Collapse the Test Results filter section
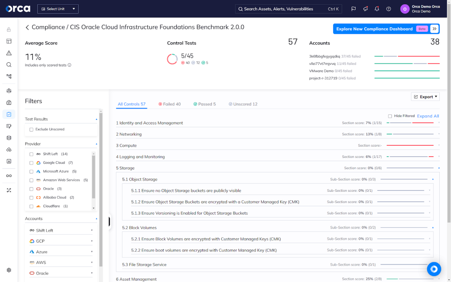Image resolution: width=451 pixels, height=282 pixels. coord(96,119)
